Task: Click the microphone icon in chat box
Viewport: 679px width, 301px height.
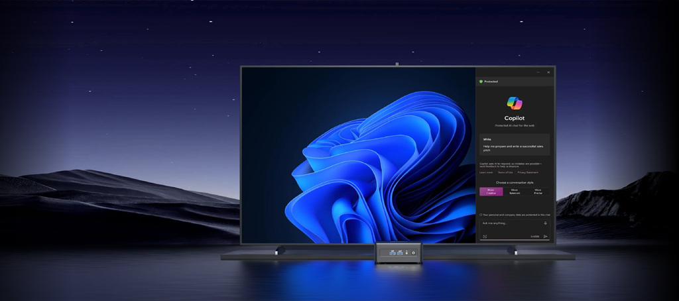Action: [x=545, y=223]
